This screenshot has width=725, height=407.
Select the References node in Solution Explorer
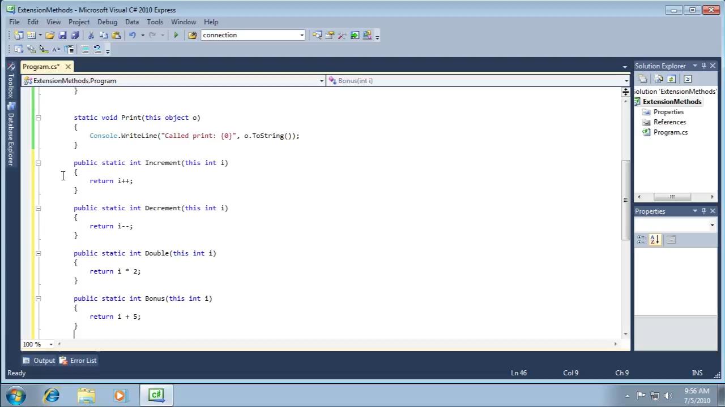click(x=669, y=122)
